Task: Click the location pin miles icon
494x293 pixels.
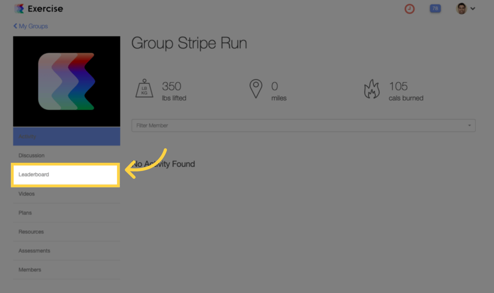Action: pos(256,89)
